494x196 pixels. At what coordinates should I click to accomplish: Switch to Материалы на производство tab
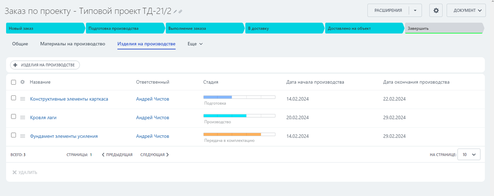73,44
